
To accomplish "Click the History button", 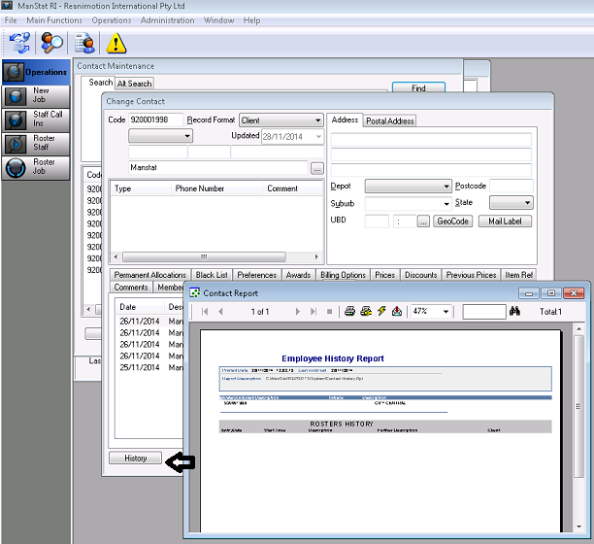I will pos(135,458).
